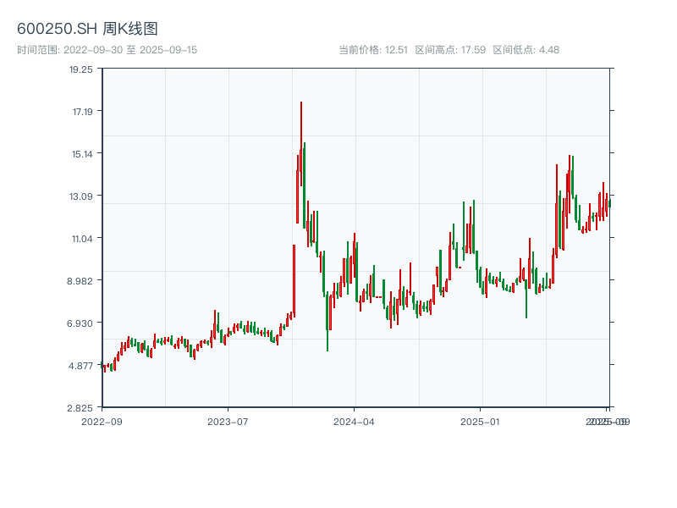
Task: Click the y-axis value 15.14
Action: point(81,154)
